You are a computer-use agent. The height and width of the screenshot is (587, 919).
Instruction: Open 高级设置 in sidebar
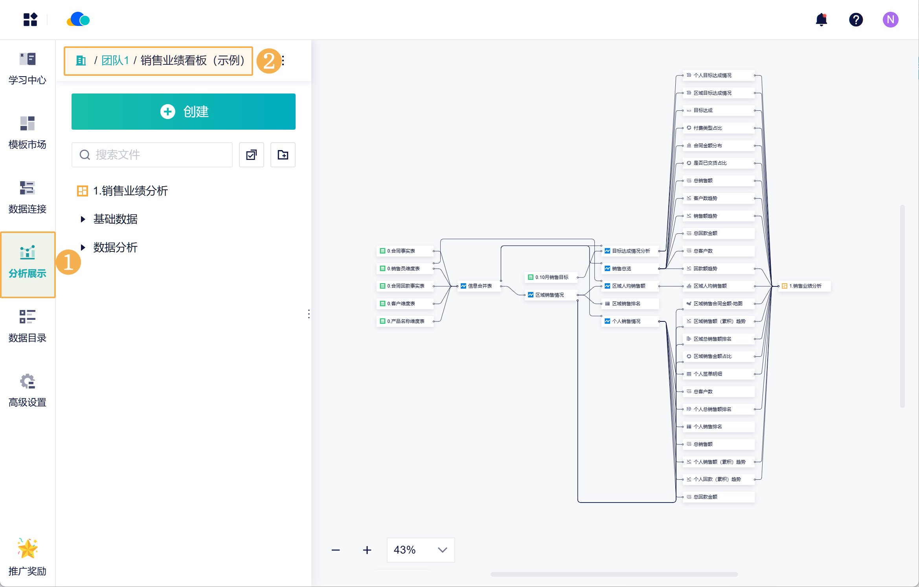(28, 391)
